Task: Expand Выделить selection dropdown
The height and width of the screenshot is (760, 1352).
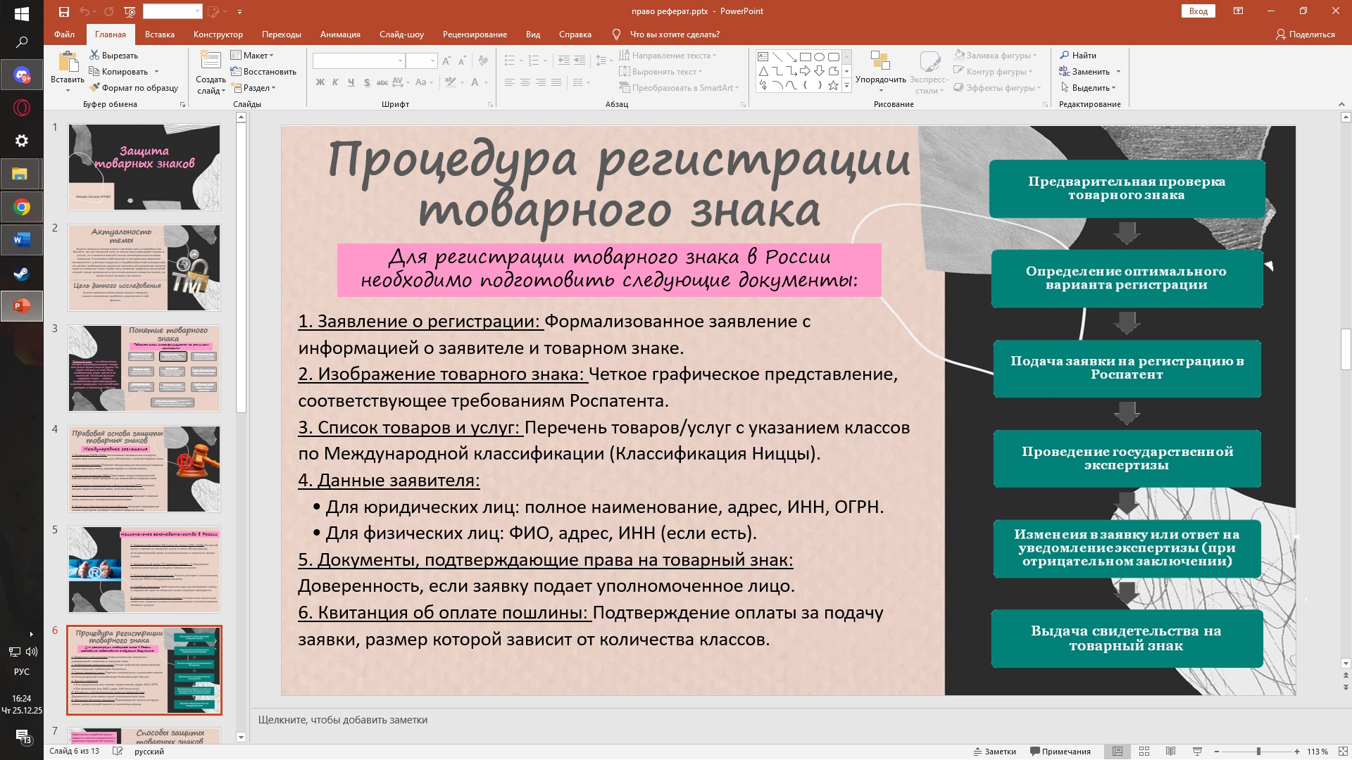Action: [x=1089, y=88]
